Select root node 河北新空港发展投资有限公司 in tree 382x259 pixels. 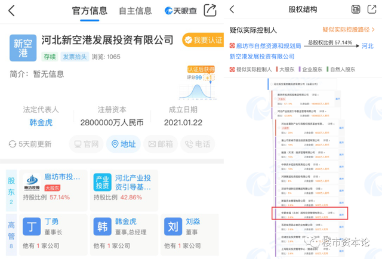click(295, 84)
